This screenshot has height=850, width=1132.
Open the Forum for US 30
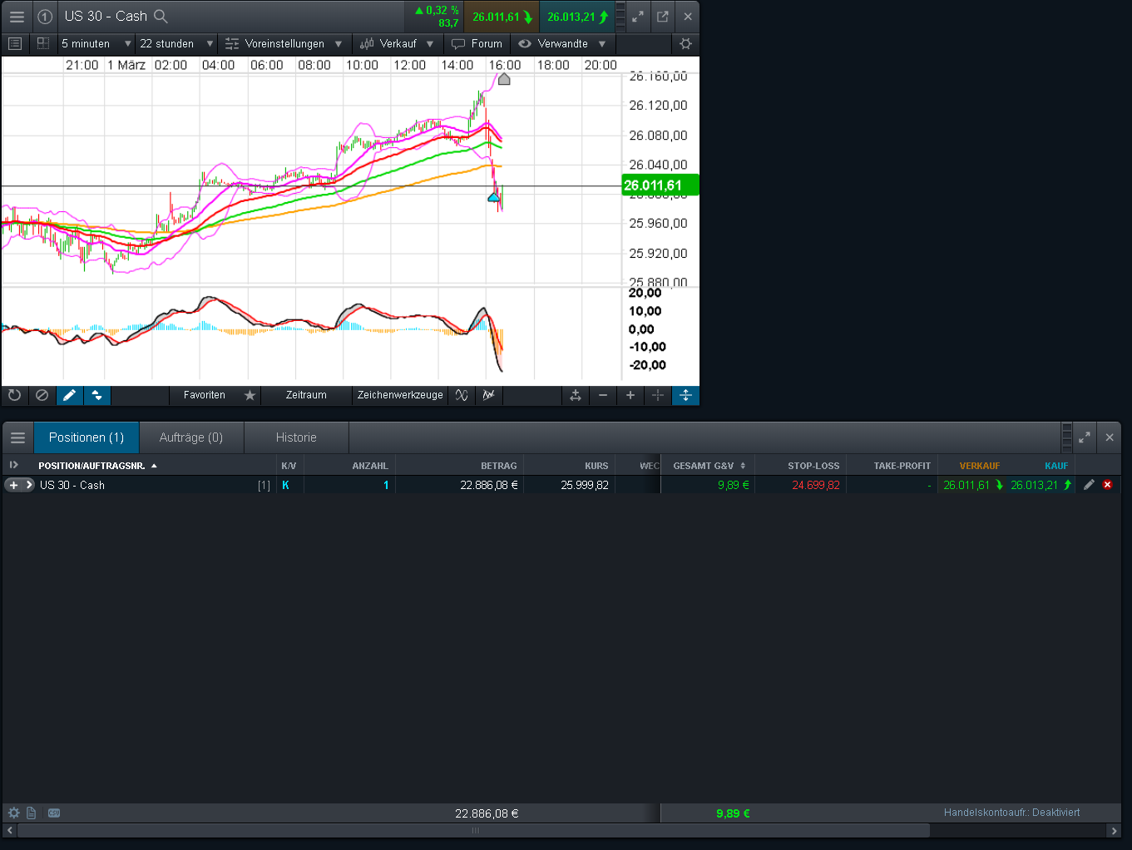(x=477, y=44)
